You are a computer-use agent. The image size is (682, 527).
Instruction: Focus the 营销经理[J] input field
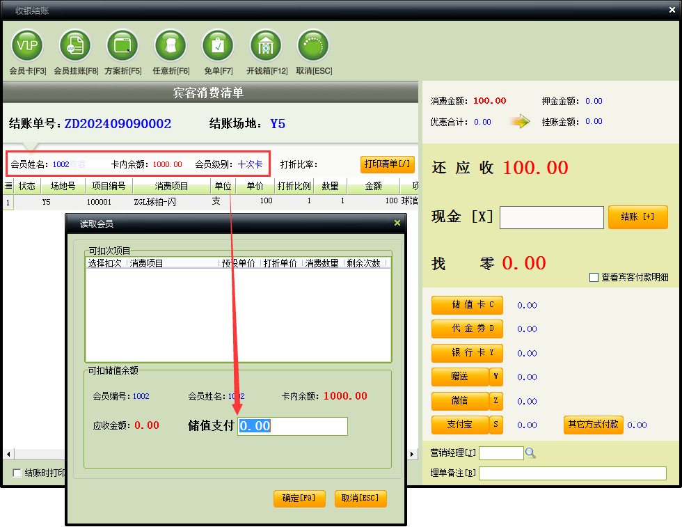501,453
